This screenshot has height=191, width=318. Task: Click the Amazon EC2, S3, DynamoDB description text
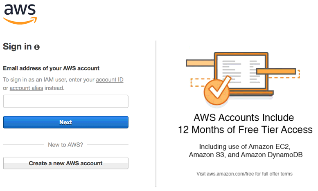(246, 151)
